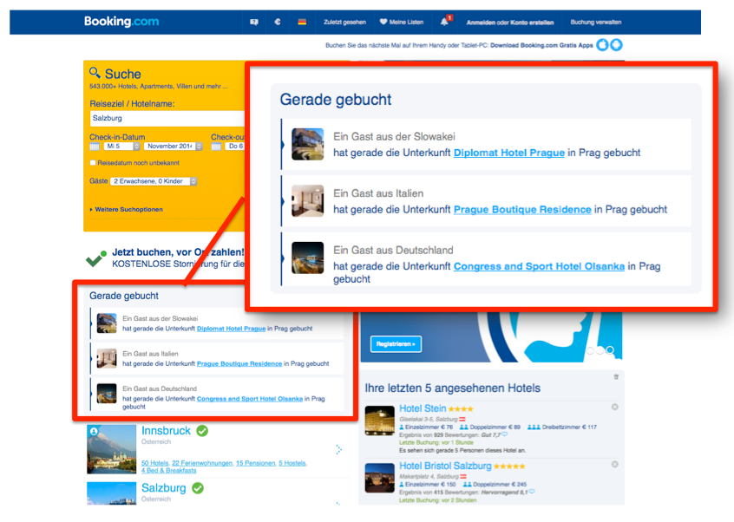Open the Check-in calendar icon
This screenshot has width=734, height=522.
94,147
